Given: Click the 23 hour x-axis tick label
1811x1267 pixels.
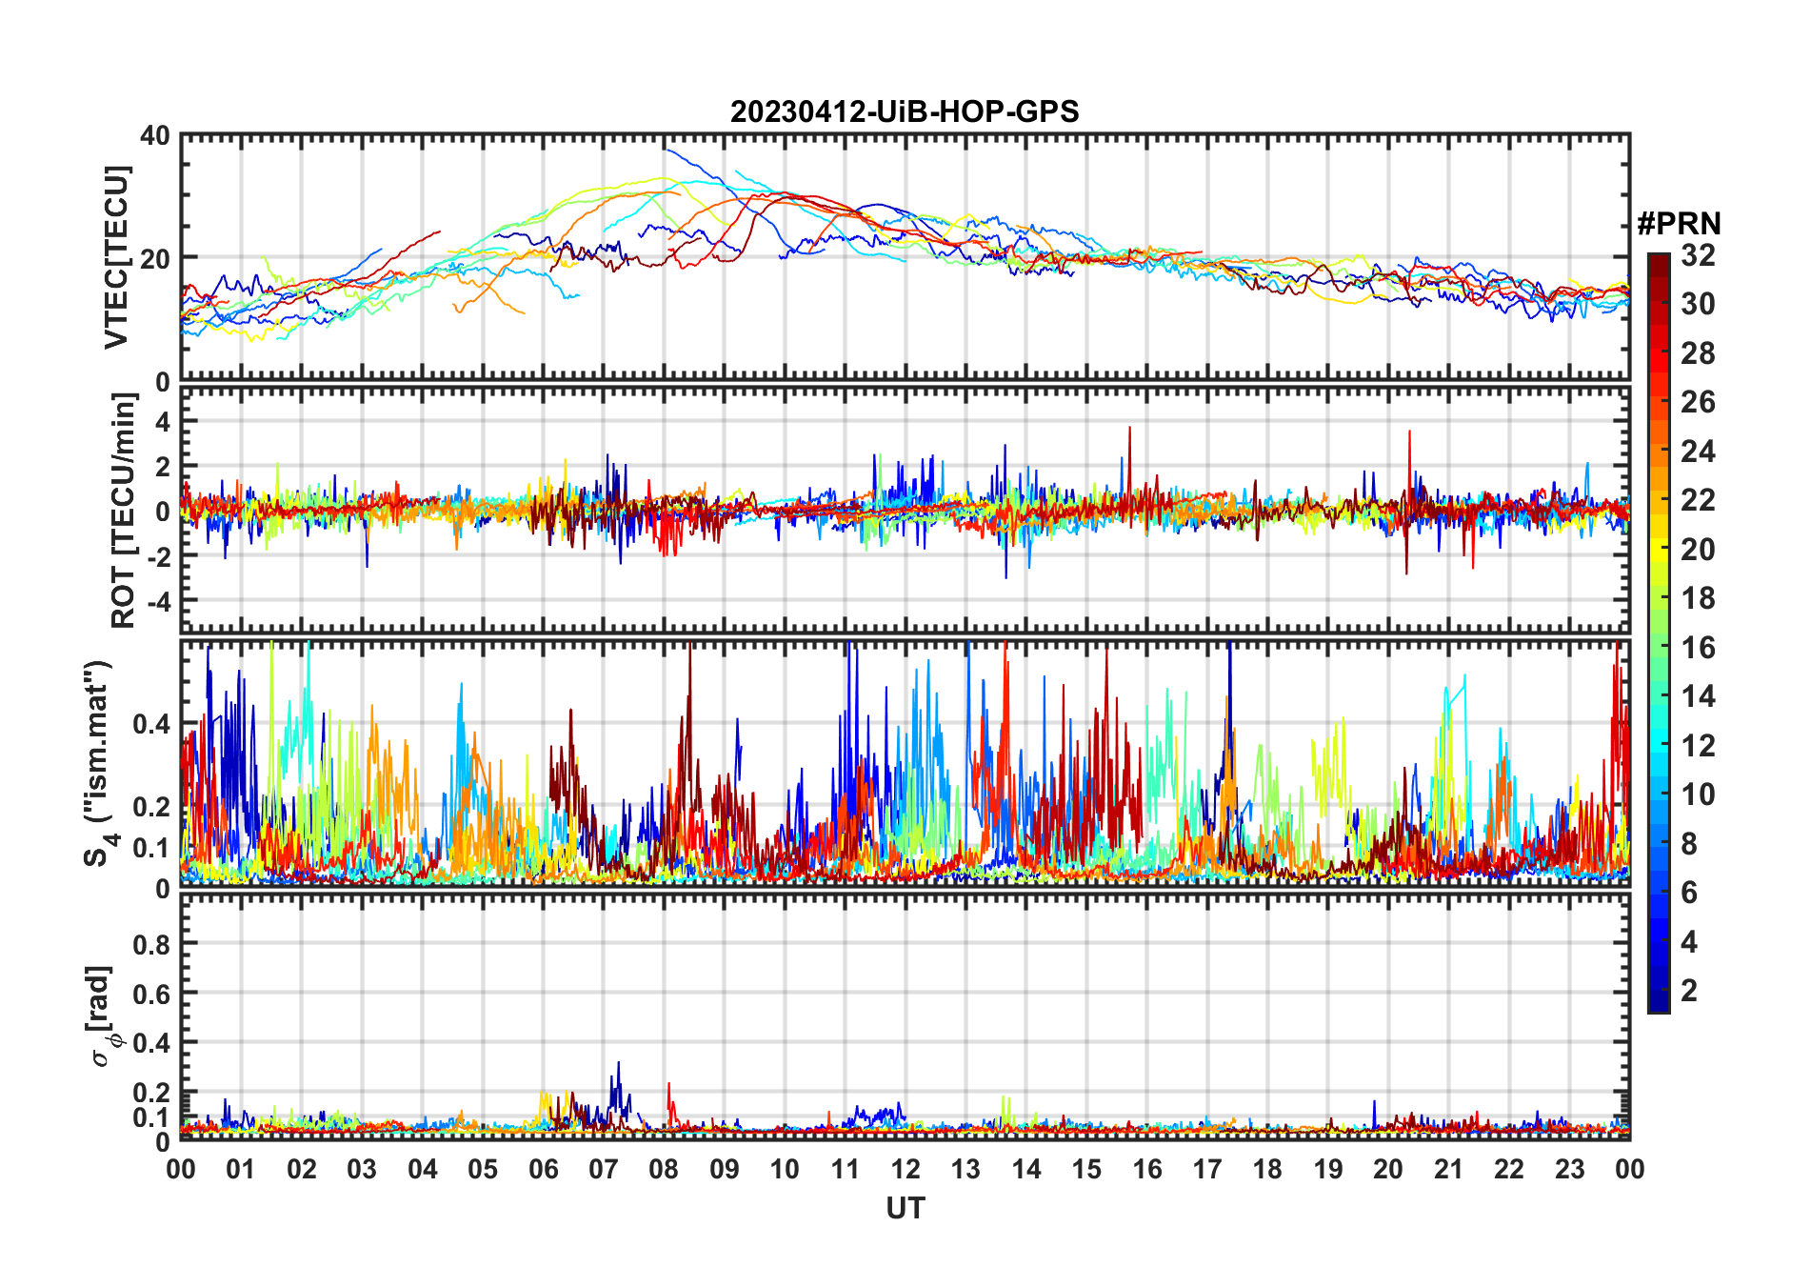Looking at the screenshot, I should (x=1569, y=1169).
